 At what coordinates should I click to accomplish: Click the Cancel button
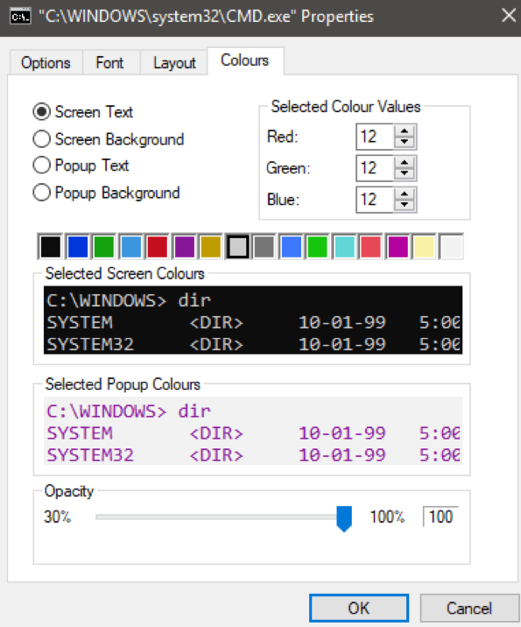[469, 608]
